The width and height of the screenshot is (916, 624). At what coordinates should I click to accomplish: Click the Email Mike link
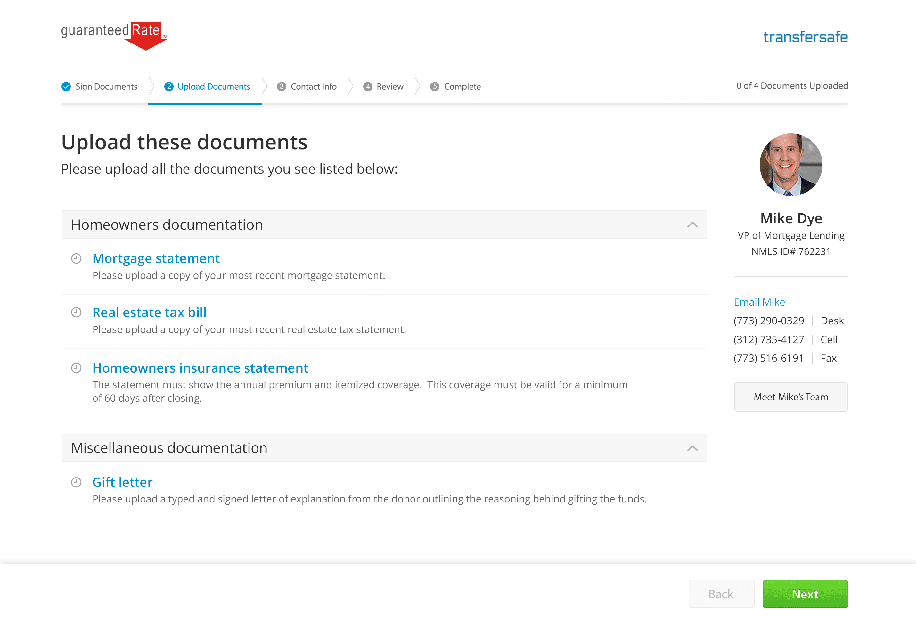point(759,302)
